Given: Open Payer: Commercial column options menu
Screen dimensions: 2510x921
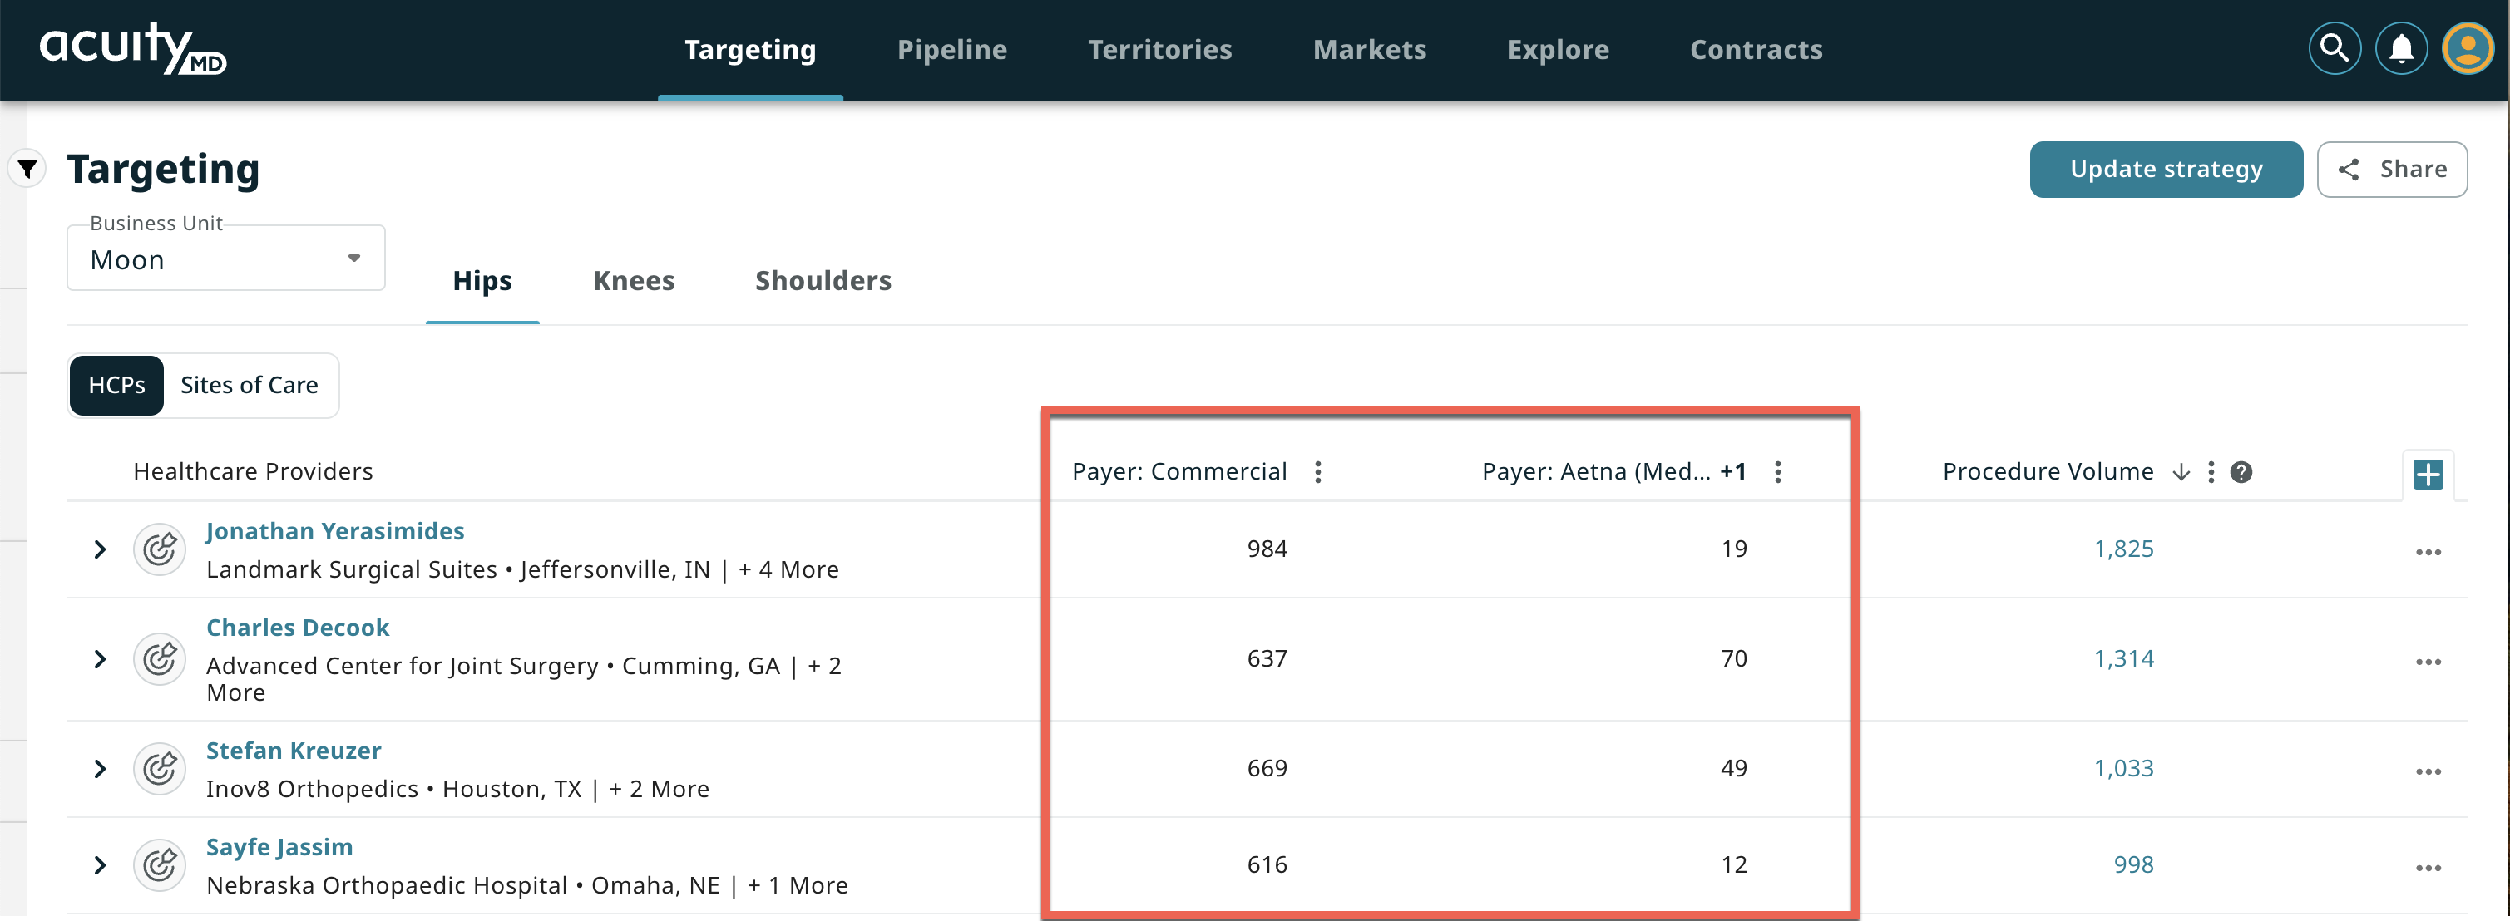Looking at the screenshot, I should [x=1317, y=472].
